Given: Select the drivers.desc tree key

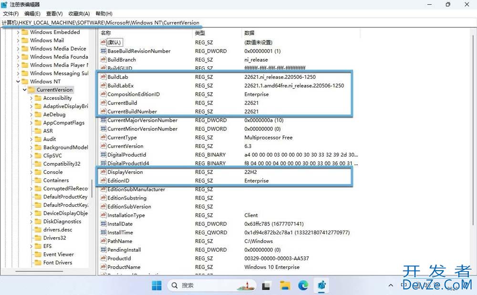Looking at the screenshot, I should 58,230.
